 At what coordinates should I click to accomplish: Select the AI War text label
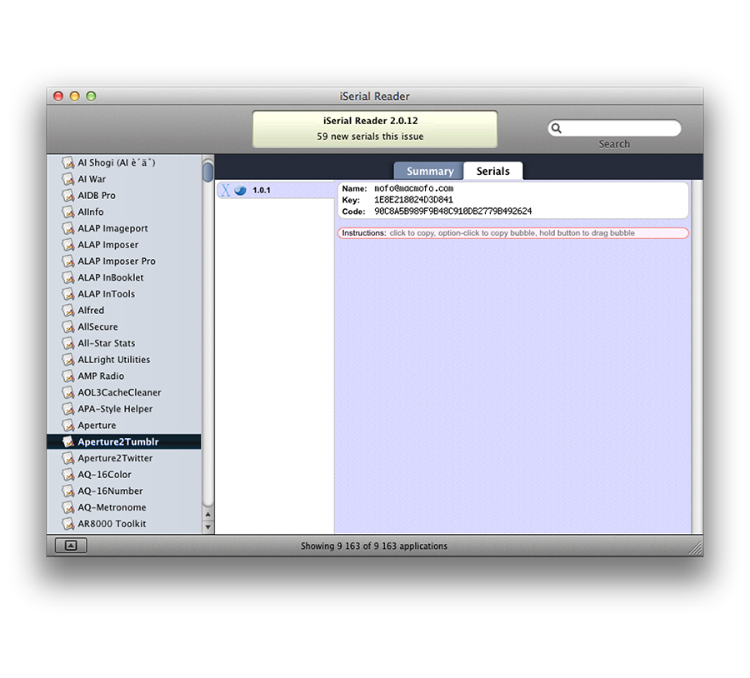click(92, 179)
